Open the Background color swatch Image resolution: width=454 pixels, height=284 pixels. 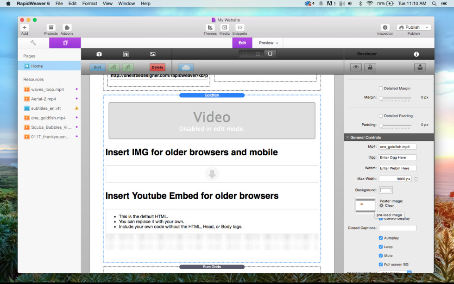pyautogui.click(x=385, y=190)
